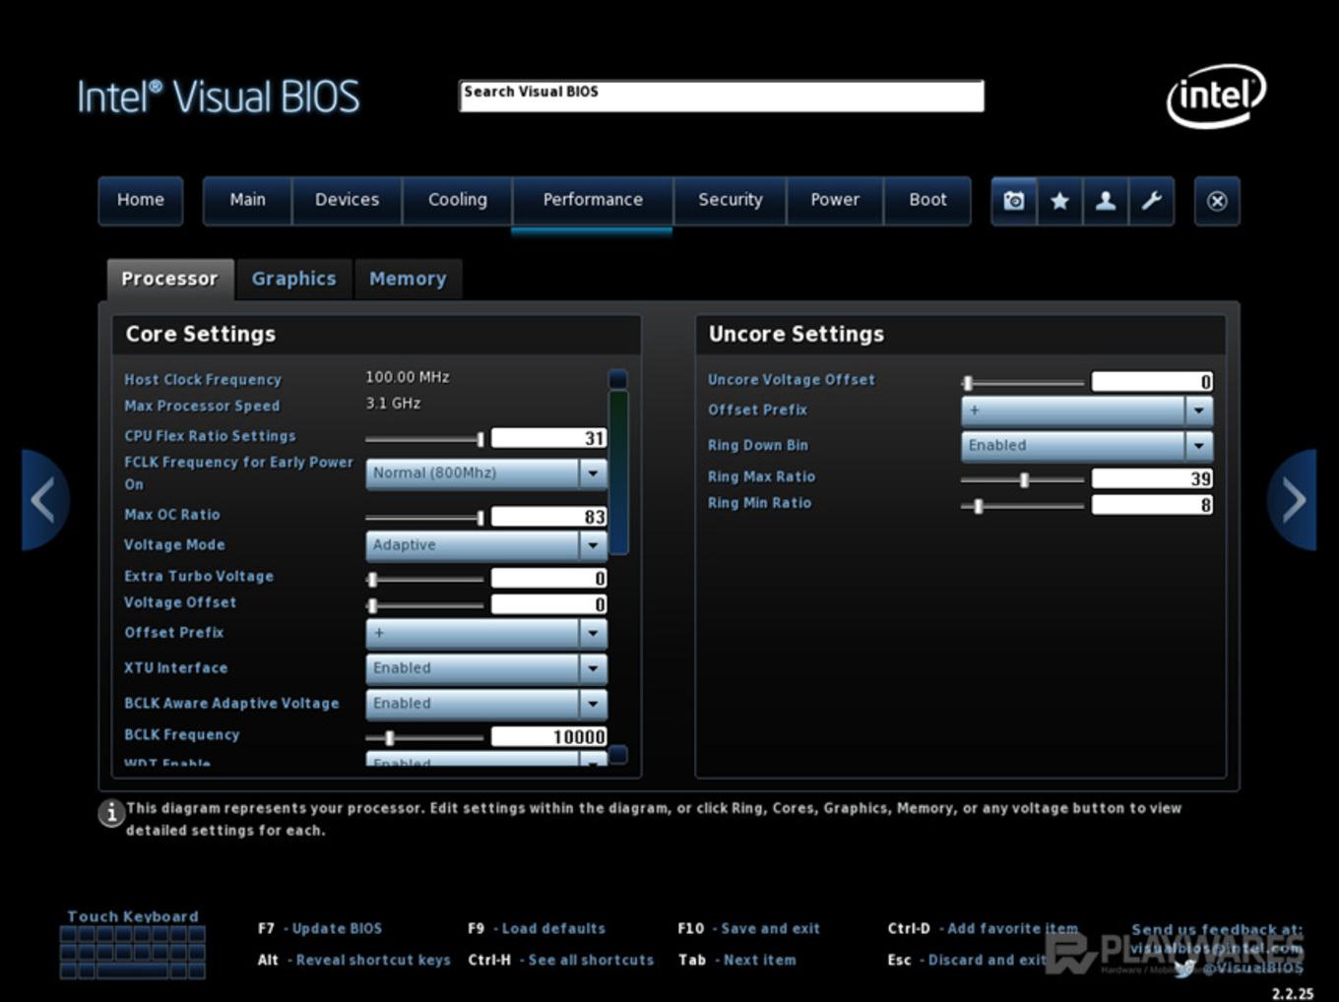1339x1002 pixels.
Task: Click the Tab Next item shortcut
Action: [736, 960]
